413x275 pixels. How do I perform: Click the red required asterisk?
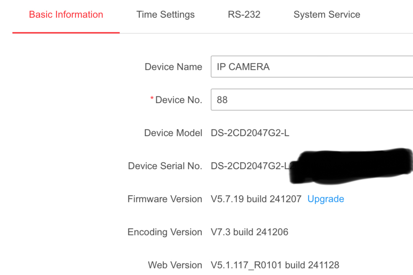[x=152, y=99]
